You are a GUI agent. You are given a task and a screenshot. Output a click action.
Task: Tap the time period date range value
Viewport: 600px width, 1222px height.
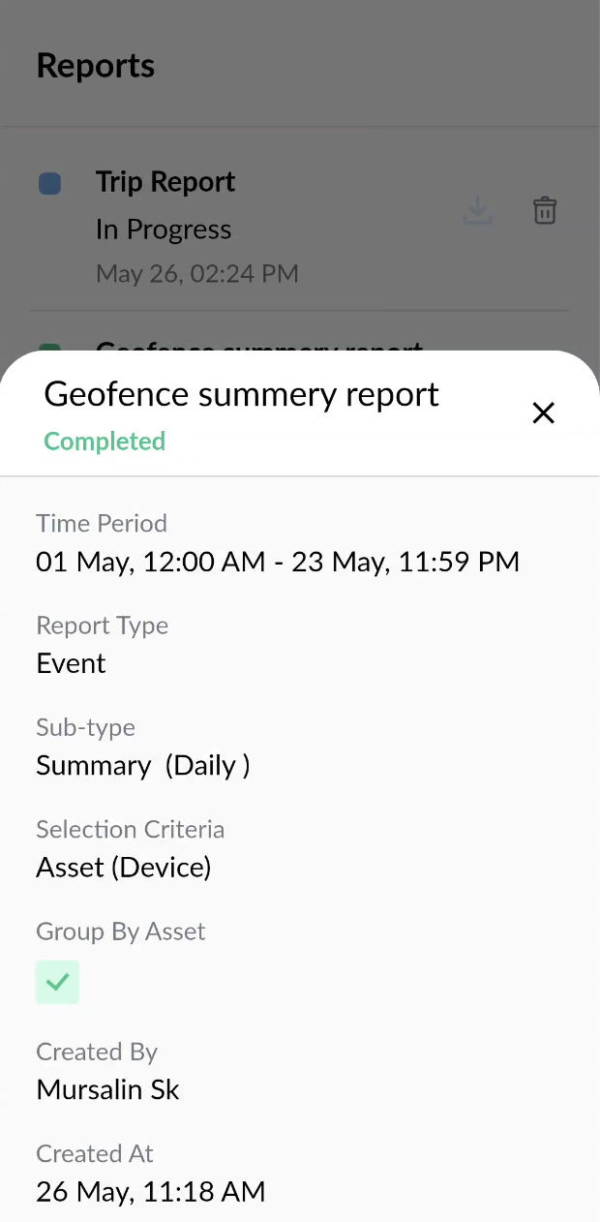click(x=278, y=562)
